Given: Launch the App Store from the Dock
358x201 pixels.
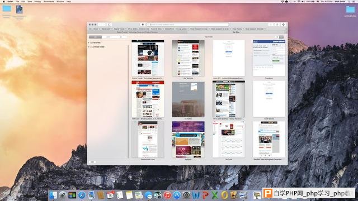Looking at the screenshot, I should (x=177, y=195).
